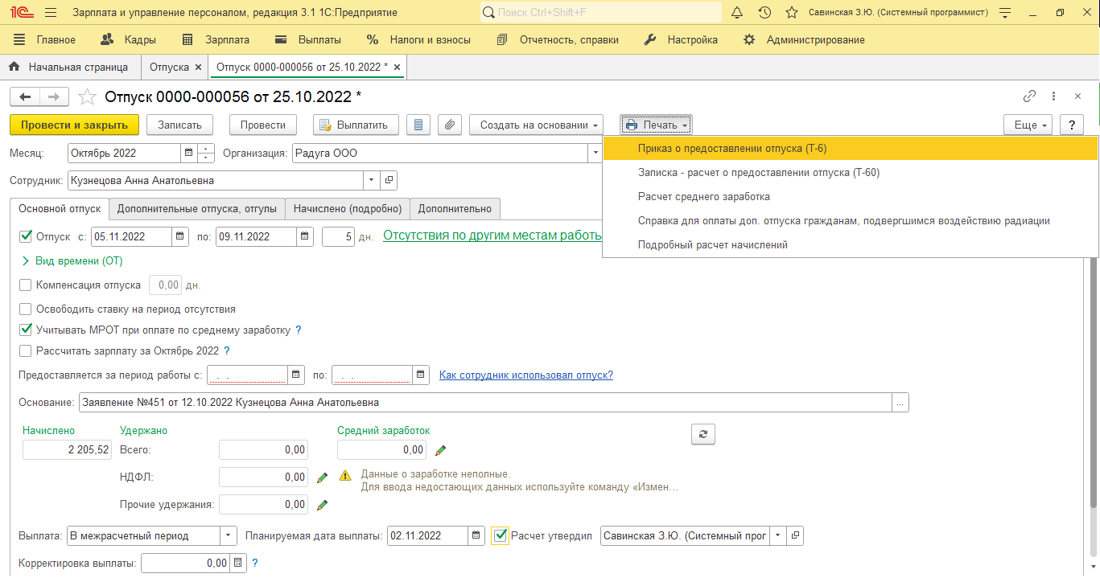The height and width of the screenshot is (582, 1100).
Task: Open the Выплата dropdown list
Action: (x=229, y=535)
